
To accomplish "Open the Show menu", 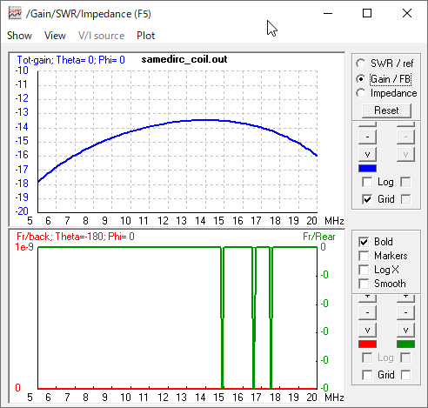I will 19,36.
